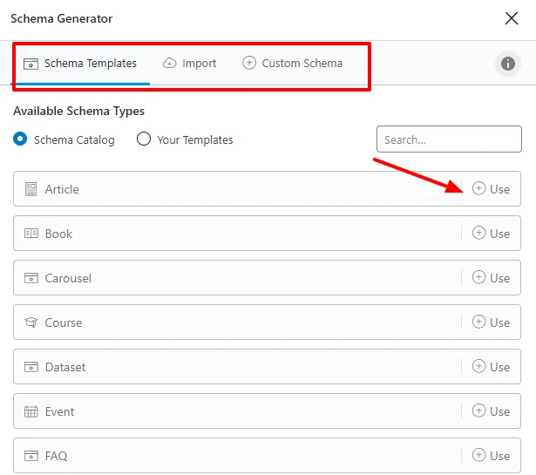
Task: Open the Import tab
Action: point(189,64)
